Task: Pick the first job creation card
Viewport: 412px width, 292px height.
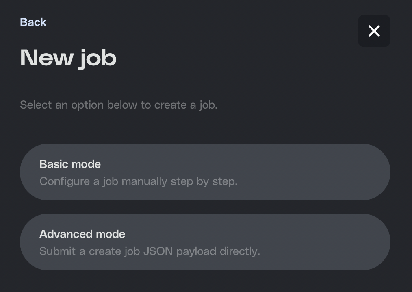Action: (x=205, y=172)
